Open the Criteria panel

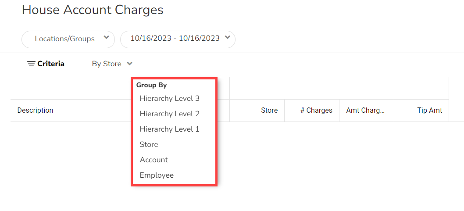tap(50, 64)
